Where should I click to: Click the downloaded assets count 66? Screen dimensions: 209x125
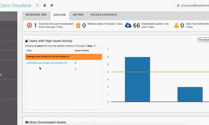point(137,25)
